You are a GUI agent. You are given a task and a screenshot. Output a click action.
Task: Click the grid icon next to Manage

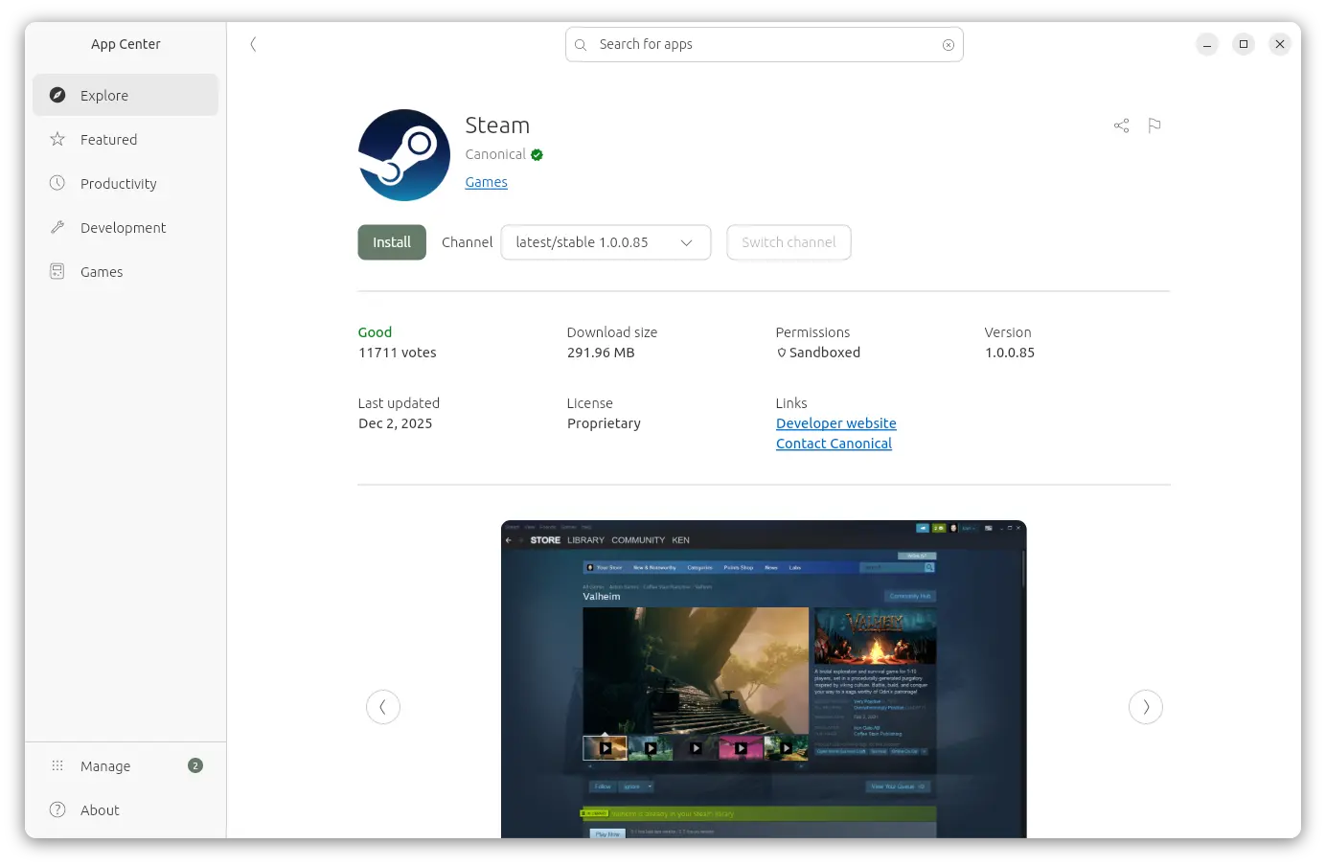(x=57, y=765)
